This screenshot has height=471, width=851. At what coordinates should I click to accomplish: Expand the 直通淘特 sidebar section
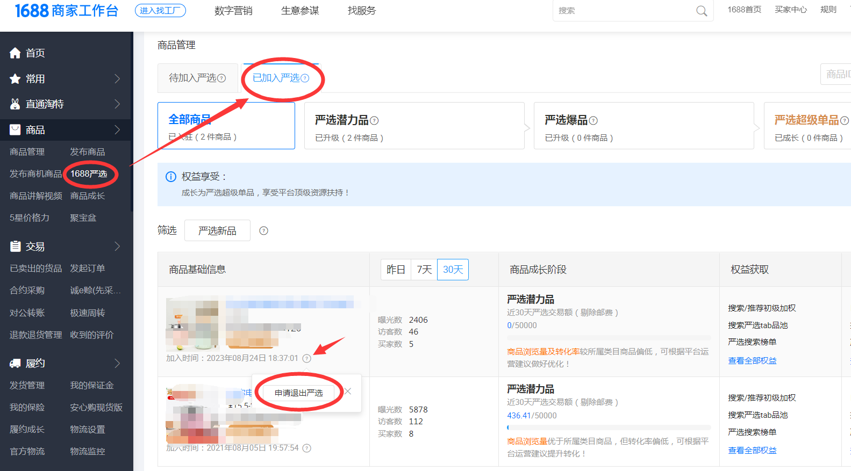pyautogui.click(x=117, y=104)
